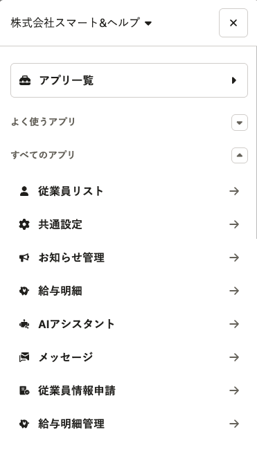Image resolution: width=257 pixels, height=450 pixels.
Task: Click the AIアシスタント robot icon
Action: click(24, 324)
